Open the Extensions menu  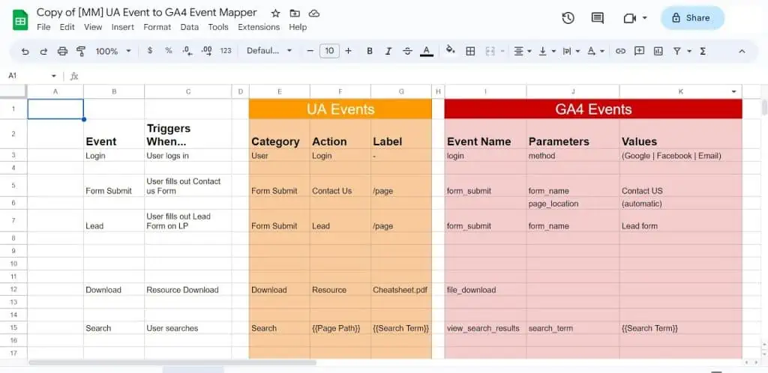259,28
